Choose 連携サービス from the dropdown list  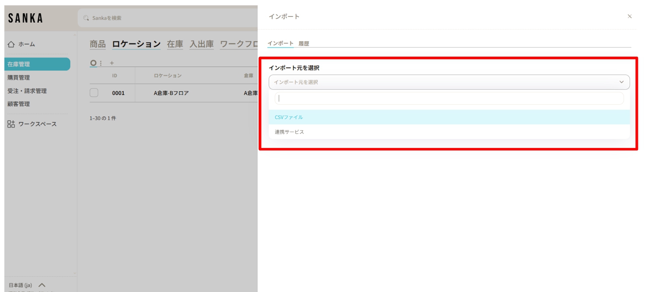(x=289, y=132)
